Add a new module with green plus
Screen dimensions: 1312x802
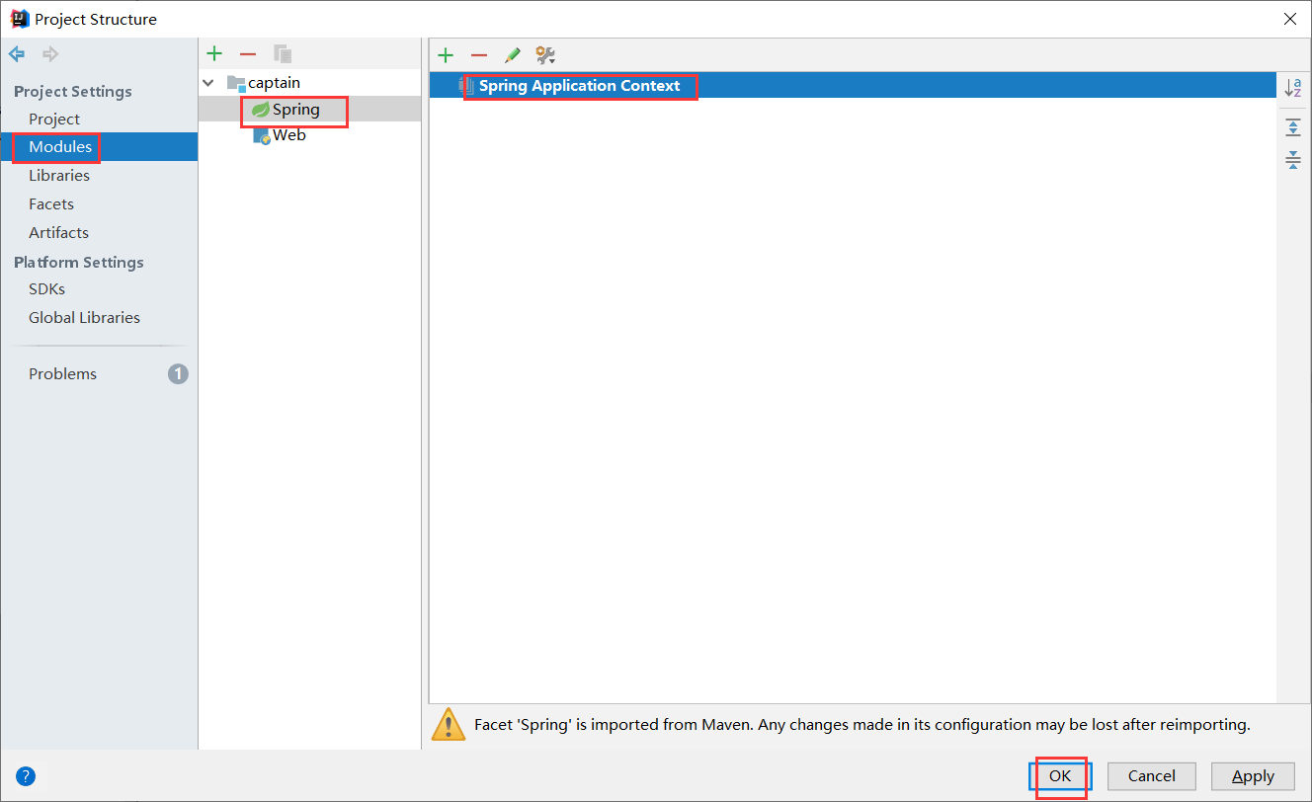point(214,54)
